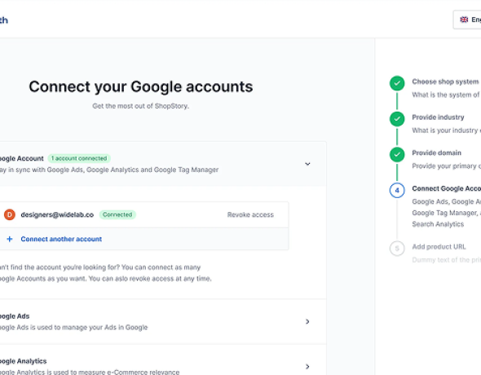Click Revoke access for designers@widelab.co
The width and height of the screenshot is (481, 375).
click(250, 214)
